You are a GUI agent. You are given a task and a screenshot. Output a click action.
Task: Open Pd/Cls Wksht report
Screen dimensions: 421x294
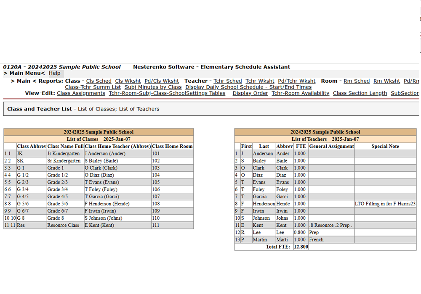(x=162, y=81)
